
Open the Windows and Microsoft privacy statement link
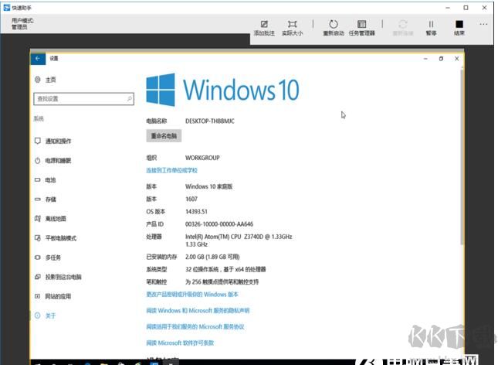click(x=198, y=310)
